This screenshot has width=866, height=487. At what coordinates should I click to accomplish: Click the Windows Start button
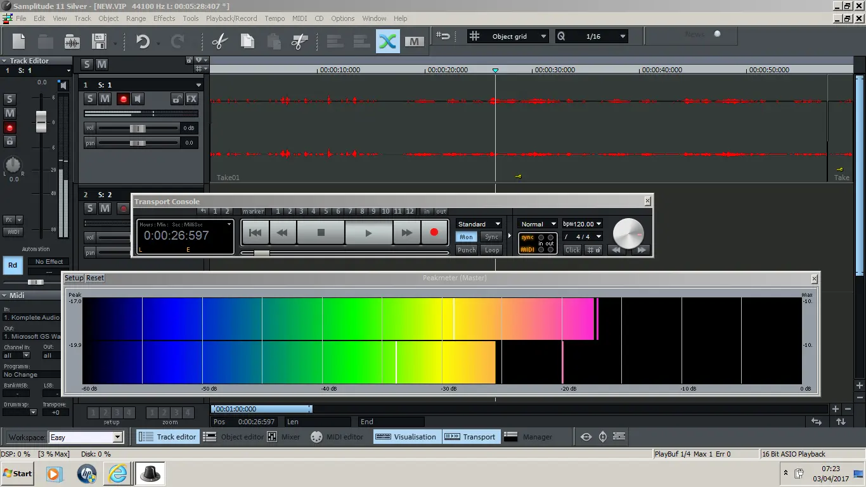tap(18, 473)
